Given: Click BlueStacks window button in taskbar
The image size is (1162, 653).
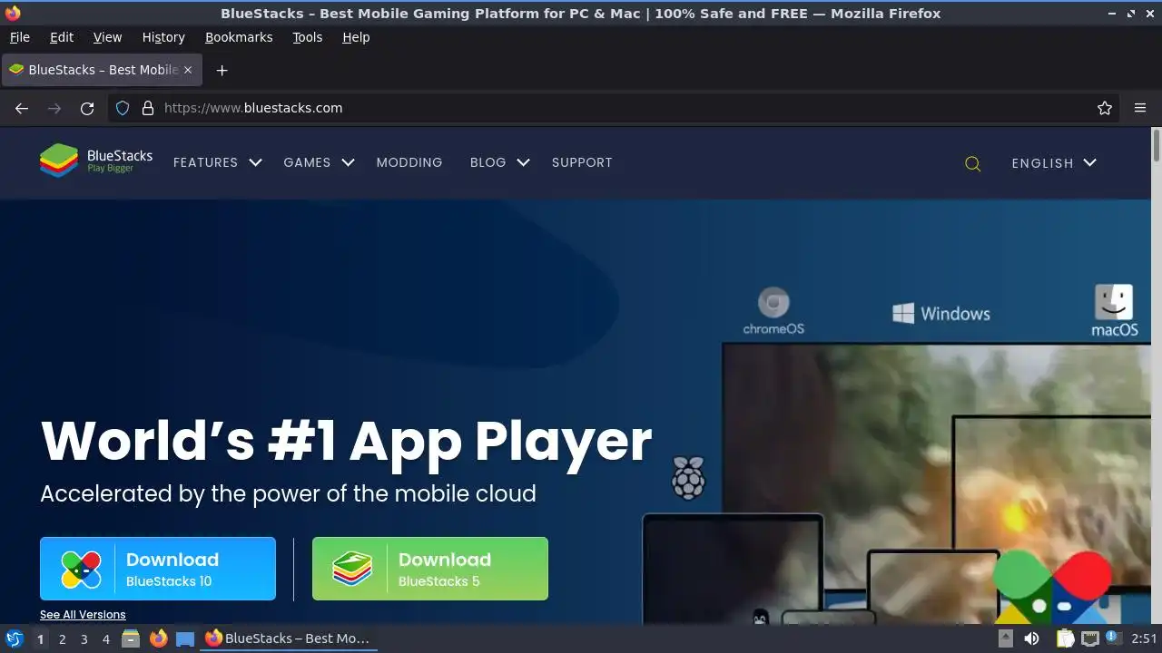Looking at the screenshot, I should coord(289,638).
